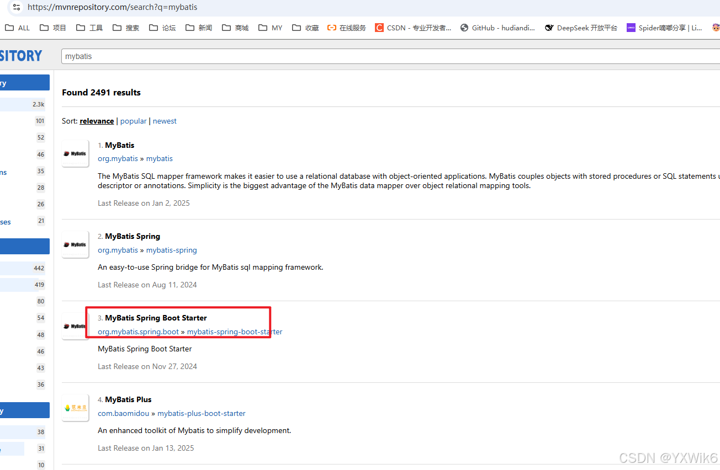The width and height of the screenshot is (720, 470).
Task: Click the MyBatis Spring result logo
Action: [x=75, y=244]
